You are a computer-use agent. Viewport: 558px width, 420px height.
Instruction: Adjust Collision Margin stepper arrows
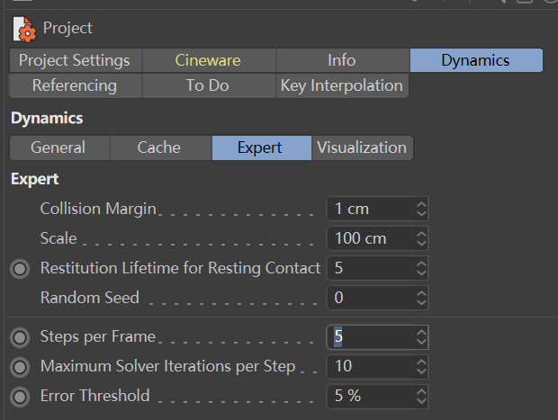(x=421, y=209)
